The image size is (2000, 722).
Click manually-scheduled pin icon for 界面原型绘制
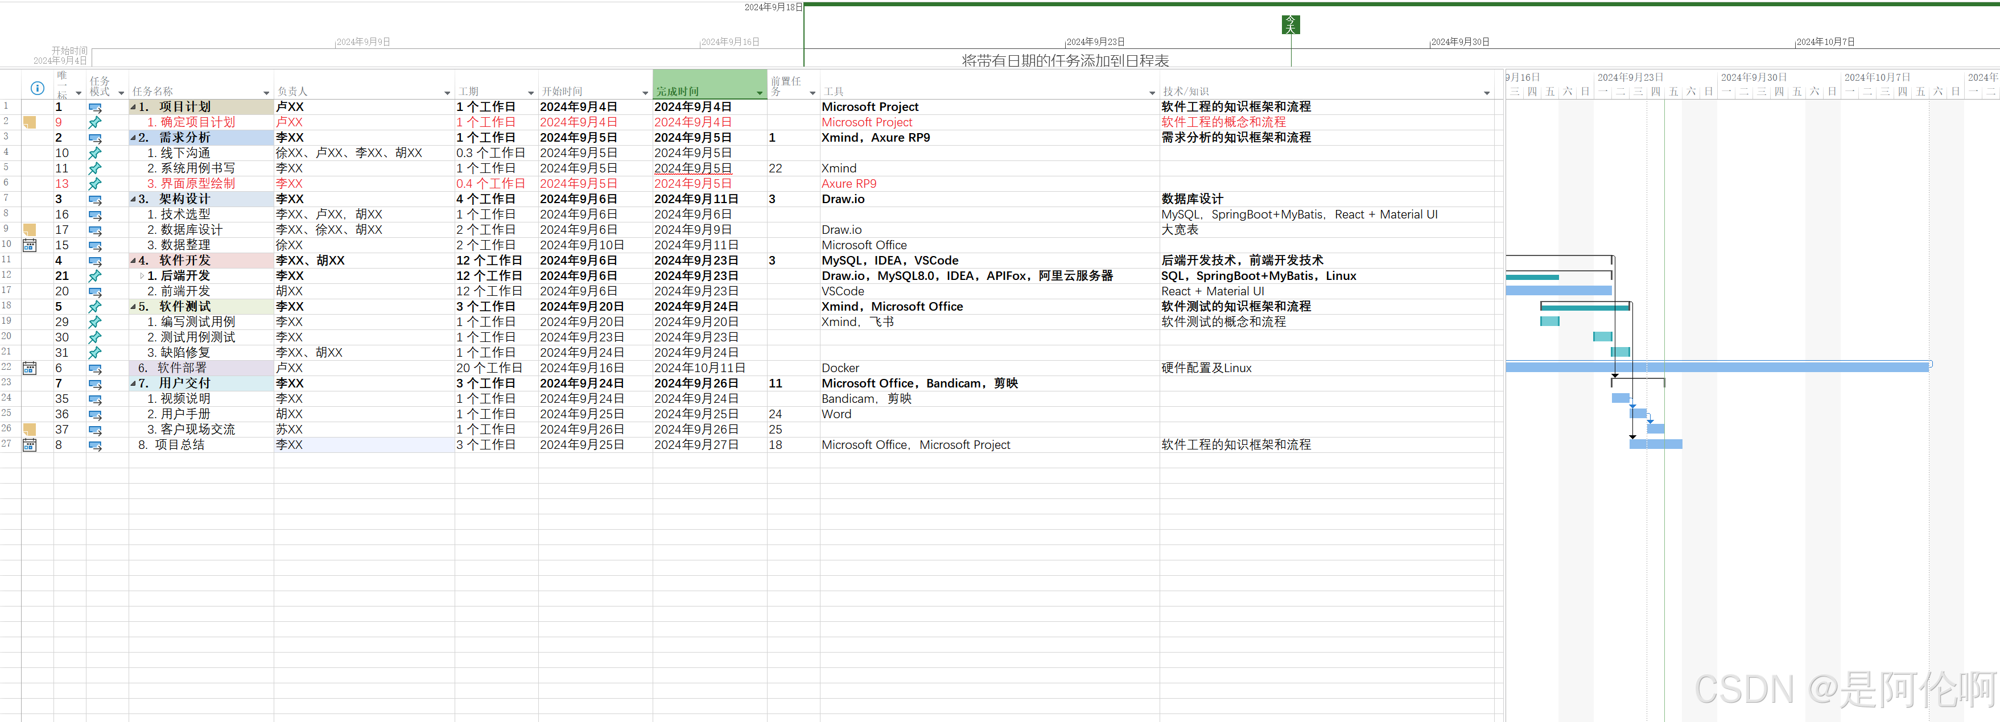pyautogui.click(x=94, y=184)
